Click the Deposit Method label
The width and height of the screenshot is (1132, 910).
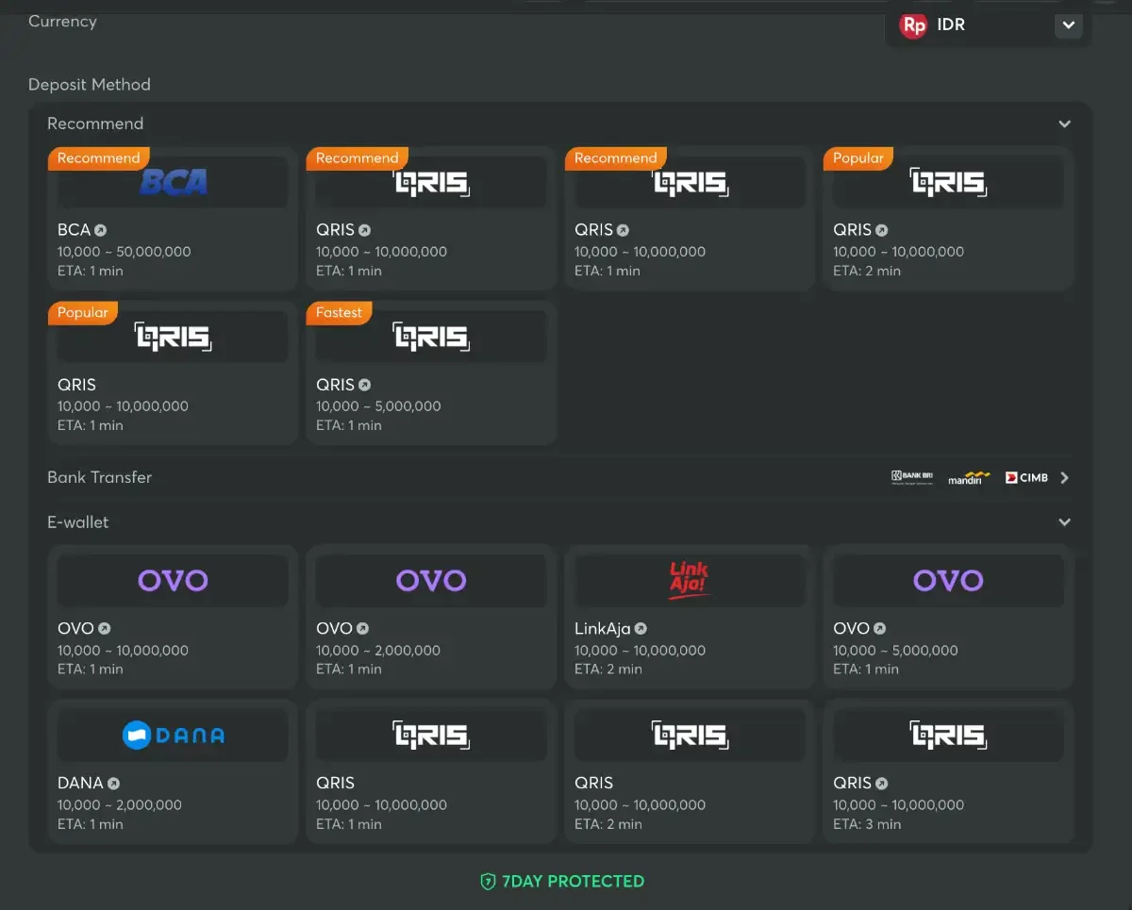tap(90, 85)
